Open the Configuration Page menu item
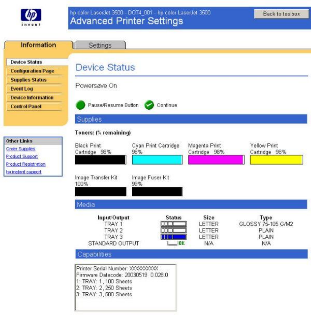 [x=32, y=71]
